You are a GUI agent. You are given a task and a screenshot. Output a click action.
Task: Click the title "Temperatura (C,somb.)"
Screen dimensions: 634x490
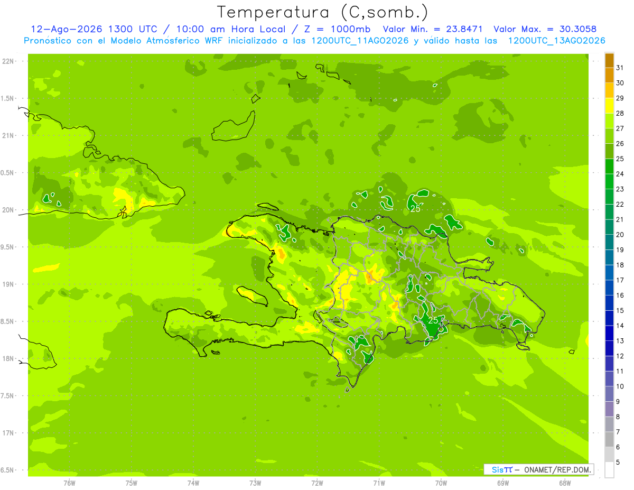tap(322, 12)
